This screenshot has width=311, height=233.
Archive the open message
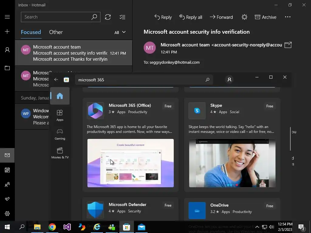tap(265, 17)
